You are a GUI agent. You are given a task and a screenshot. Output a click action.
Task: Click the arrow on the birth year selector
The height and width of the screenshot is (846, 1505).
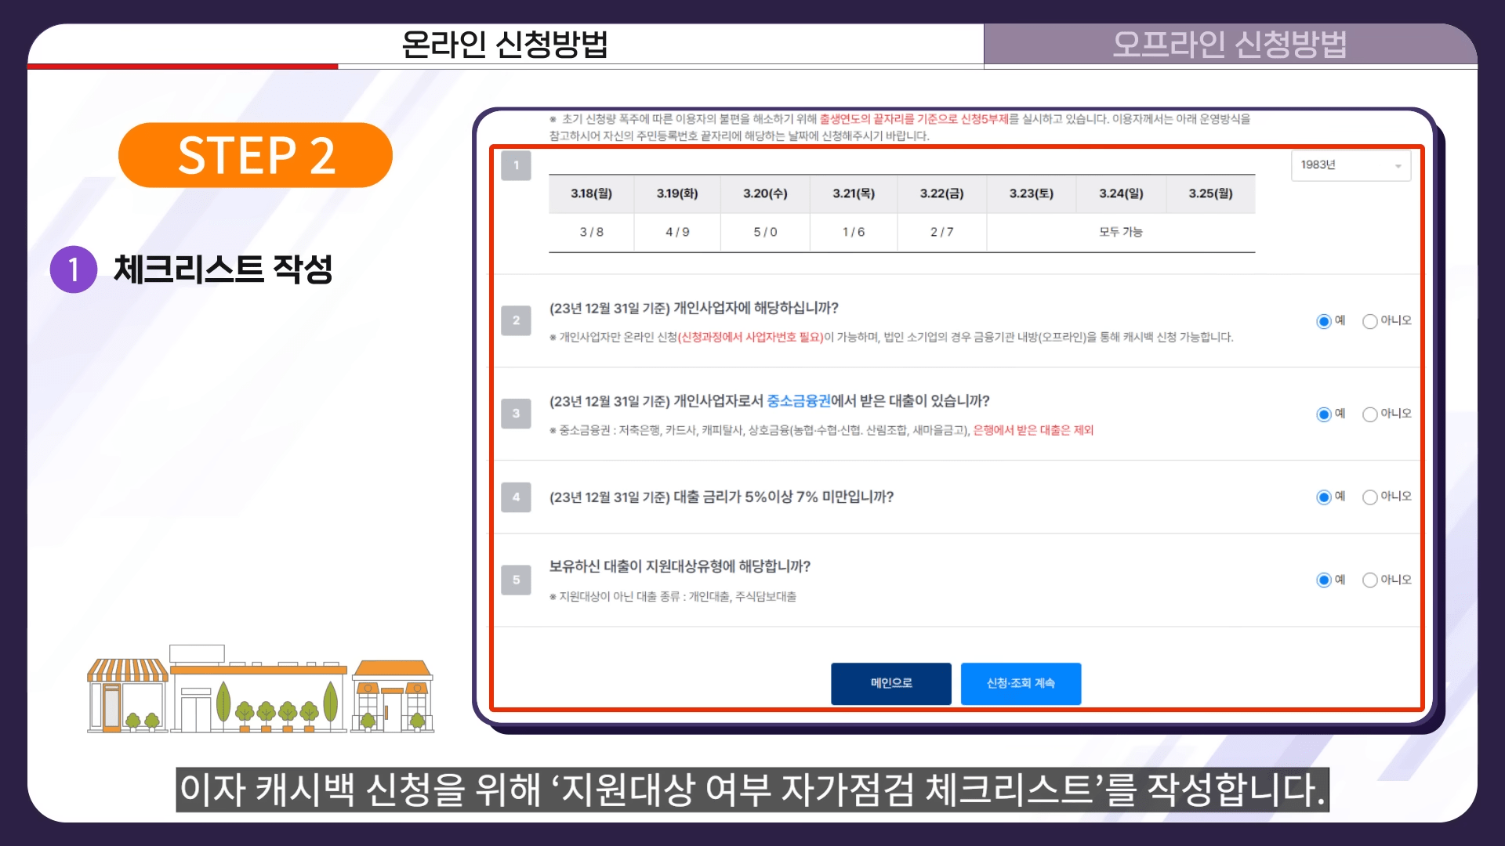[1398, 166]
